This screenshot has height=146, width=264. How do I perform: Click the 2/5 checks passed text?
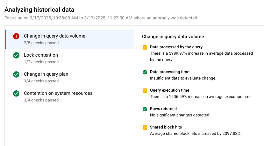[41, 43]
